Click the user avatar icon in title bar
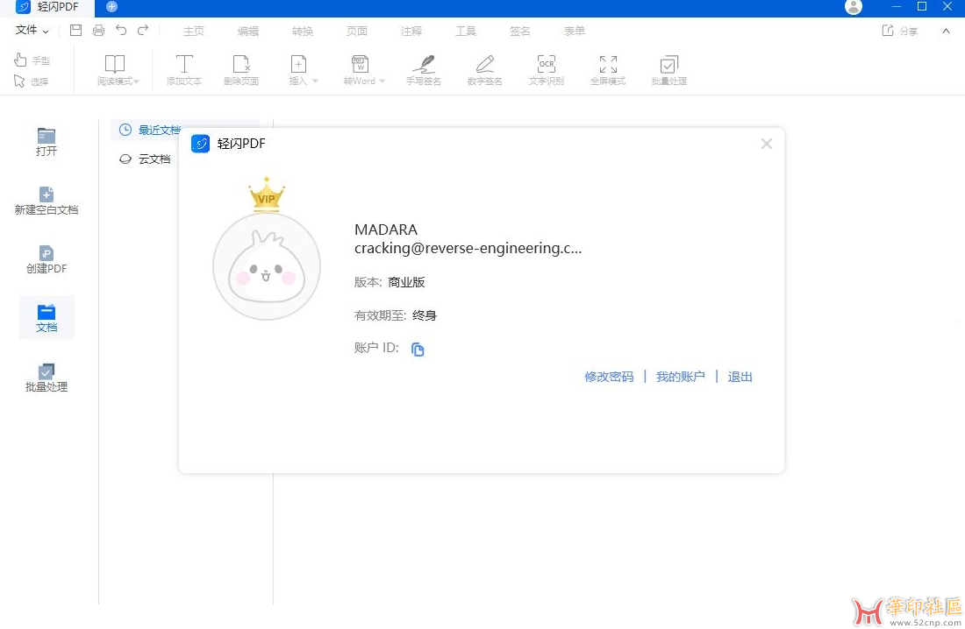 point(853,7)
